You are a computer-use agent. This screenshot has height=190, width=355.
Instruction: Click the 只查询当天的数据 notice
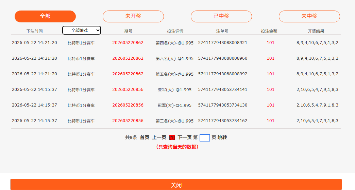tap(177, 147)
